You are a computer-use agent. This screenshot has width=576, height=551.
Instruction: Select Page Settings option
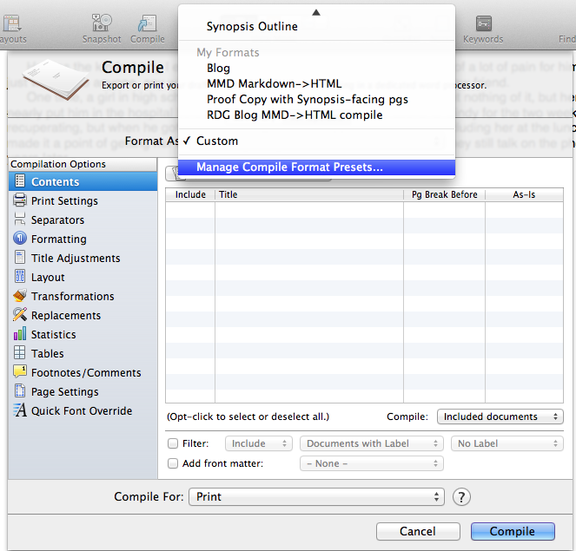pyautogui.click(x=83, y=391)
